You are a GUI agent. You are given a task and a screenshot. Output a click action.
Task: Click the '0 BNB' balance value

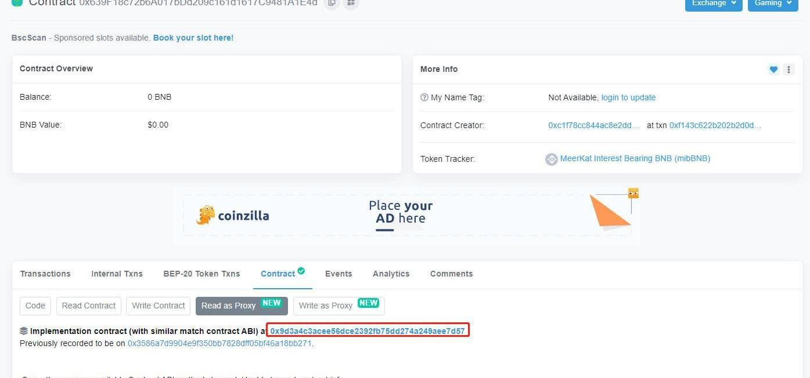pyautogui.click(x=160, y=97)
